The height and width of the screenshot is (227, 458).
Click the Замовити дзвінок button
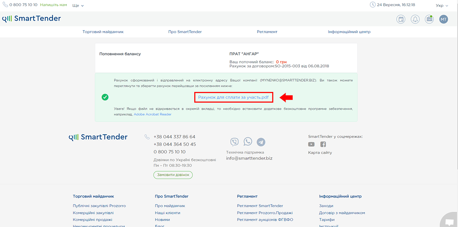point(173,175)
